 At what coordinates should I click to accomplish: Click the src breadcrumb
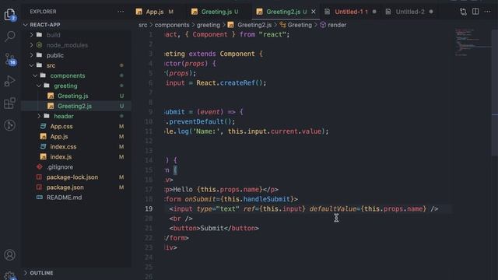143,25
